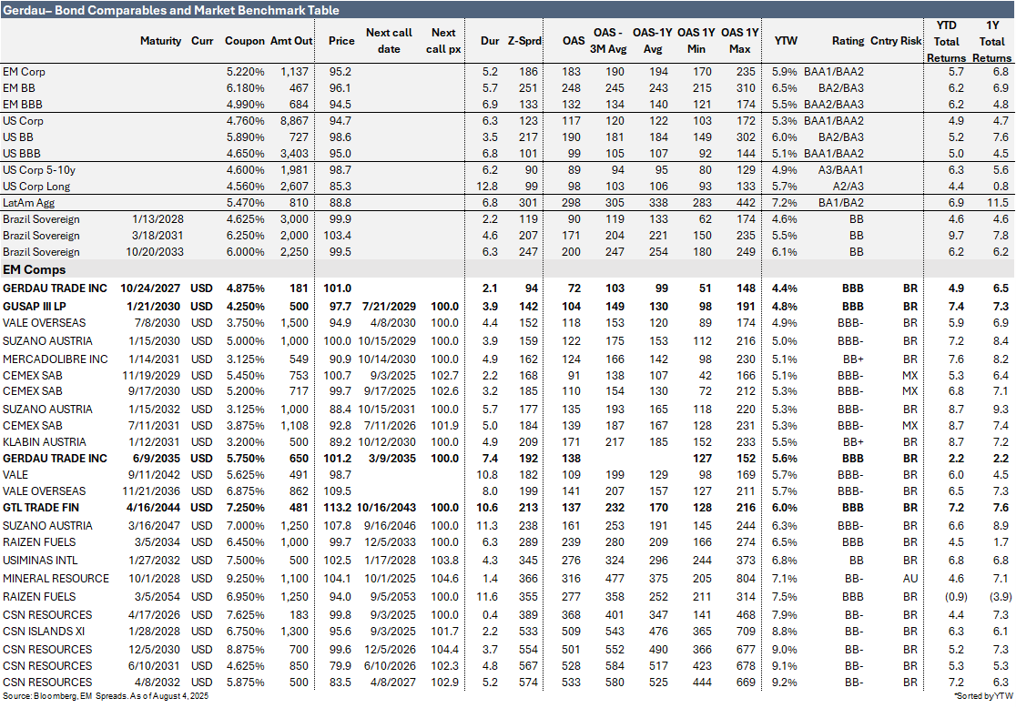
Task: Click CEMEX SAB maturity '7/11/2031'
Action: (x=154, y=426)
